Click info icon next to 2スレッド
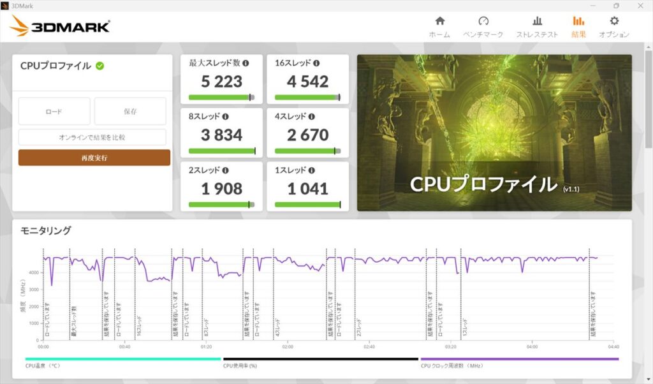653x384 pixels. pos(225,170)
